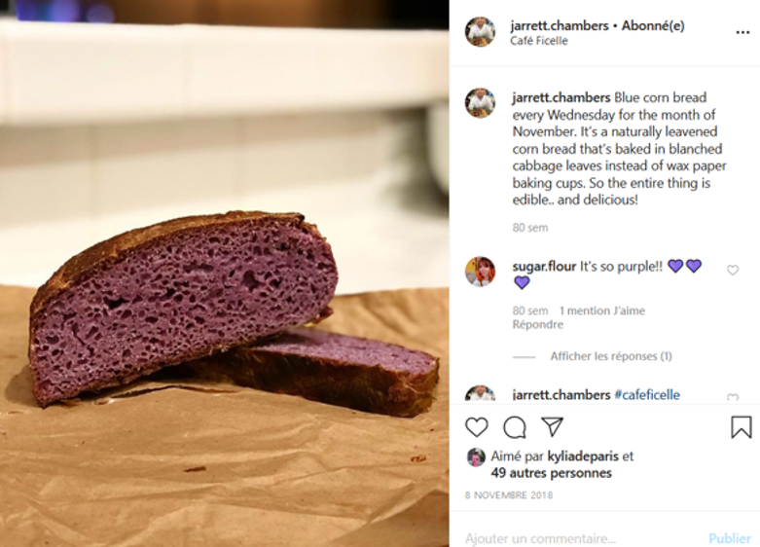Save post with bookmark icon
Screen dimensions: 760x547
742,427
